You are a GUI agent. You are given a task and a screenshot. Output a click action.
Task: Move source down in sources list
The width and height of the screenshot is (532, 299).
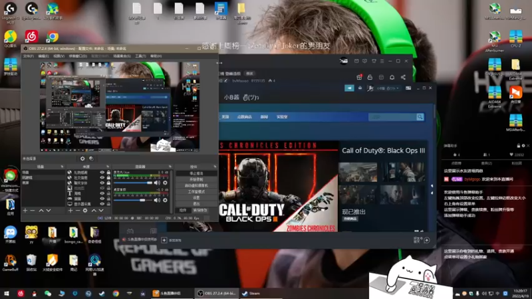(101, 211)
